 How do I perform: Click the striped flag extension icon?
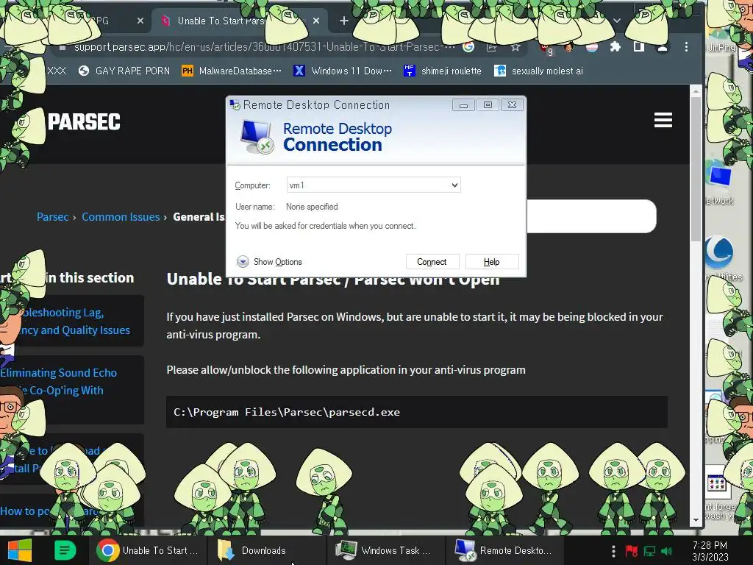point(592,47)
